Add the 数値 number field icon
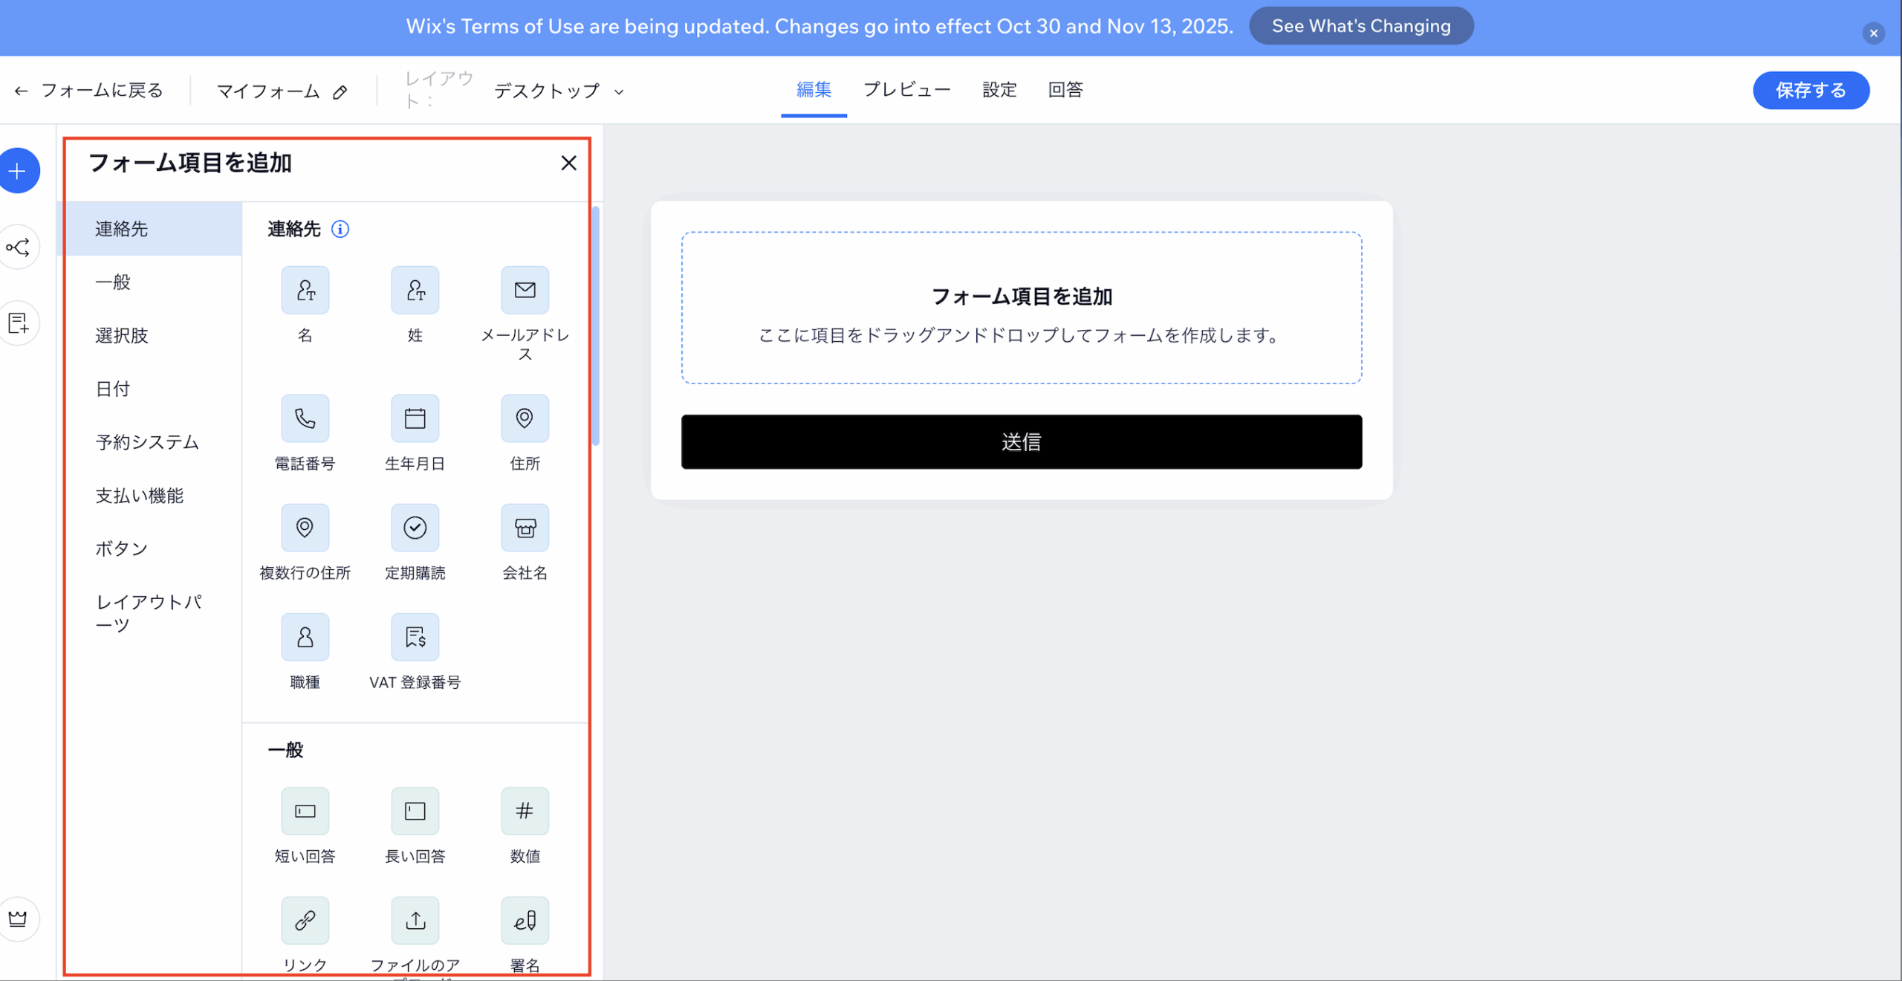This screenshot has height=981, width=1902. (525, 811)
